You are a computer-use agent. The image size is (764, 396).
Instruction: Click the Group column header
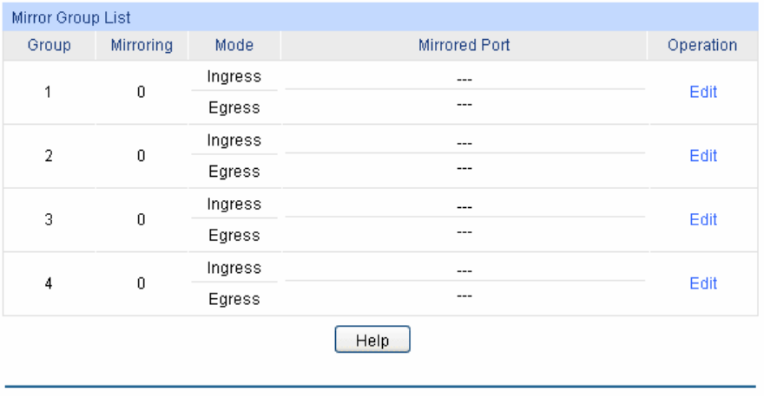tap(49, 46)
